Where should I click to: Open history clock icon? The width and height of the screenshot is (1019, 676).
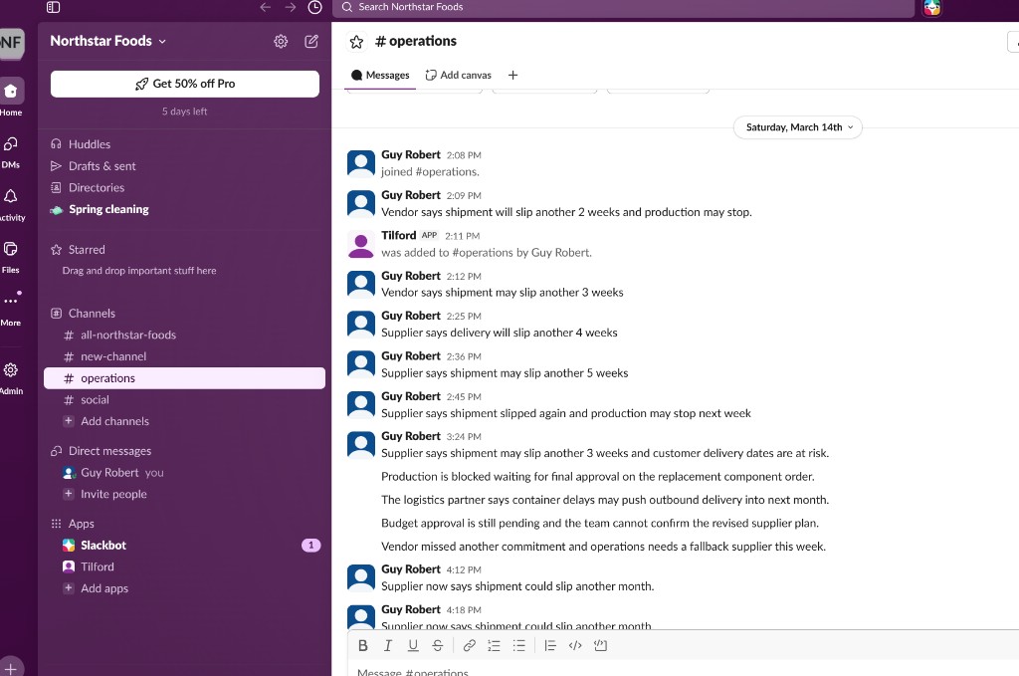[314, 7]
